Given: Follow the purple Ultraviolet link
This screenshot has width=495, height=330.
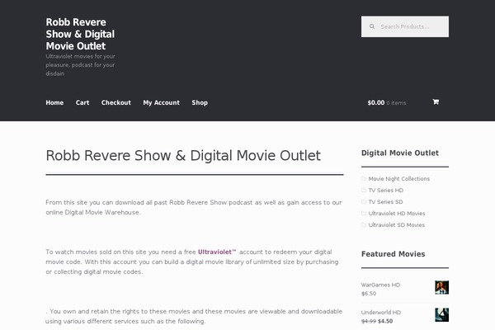Looking at the screenshot, I should pyautogui.click(x=217, y=252).
